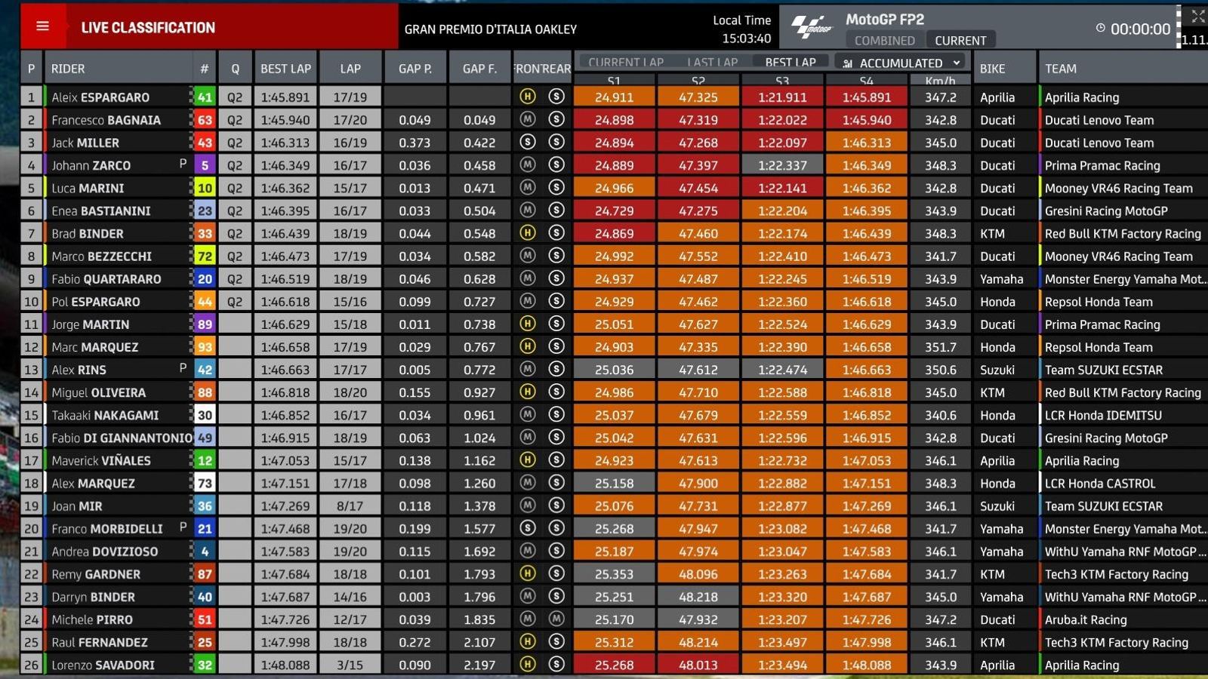Click Johann Zarco's purple number 5 badge
This screenshot has width=1208, height=679.
pos(205,165)
